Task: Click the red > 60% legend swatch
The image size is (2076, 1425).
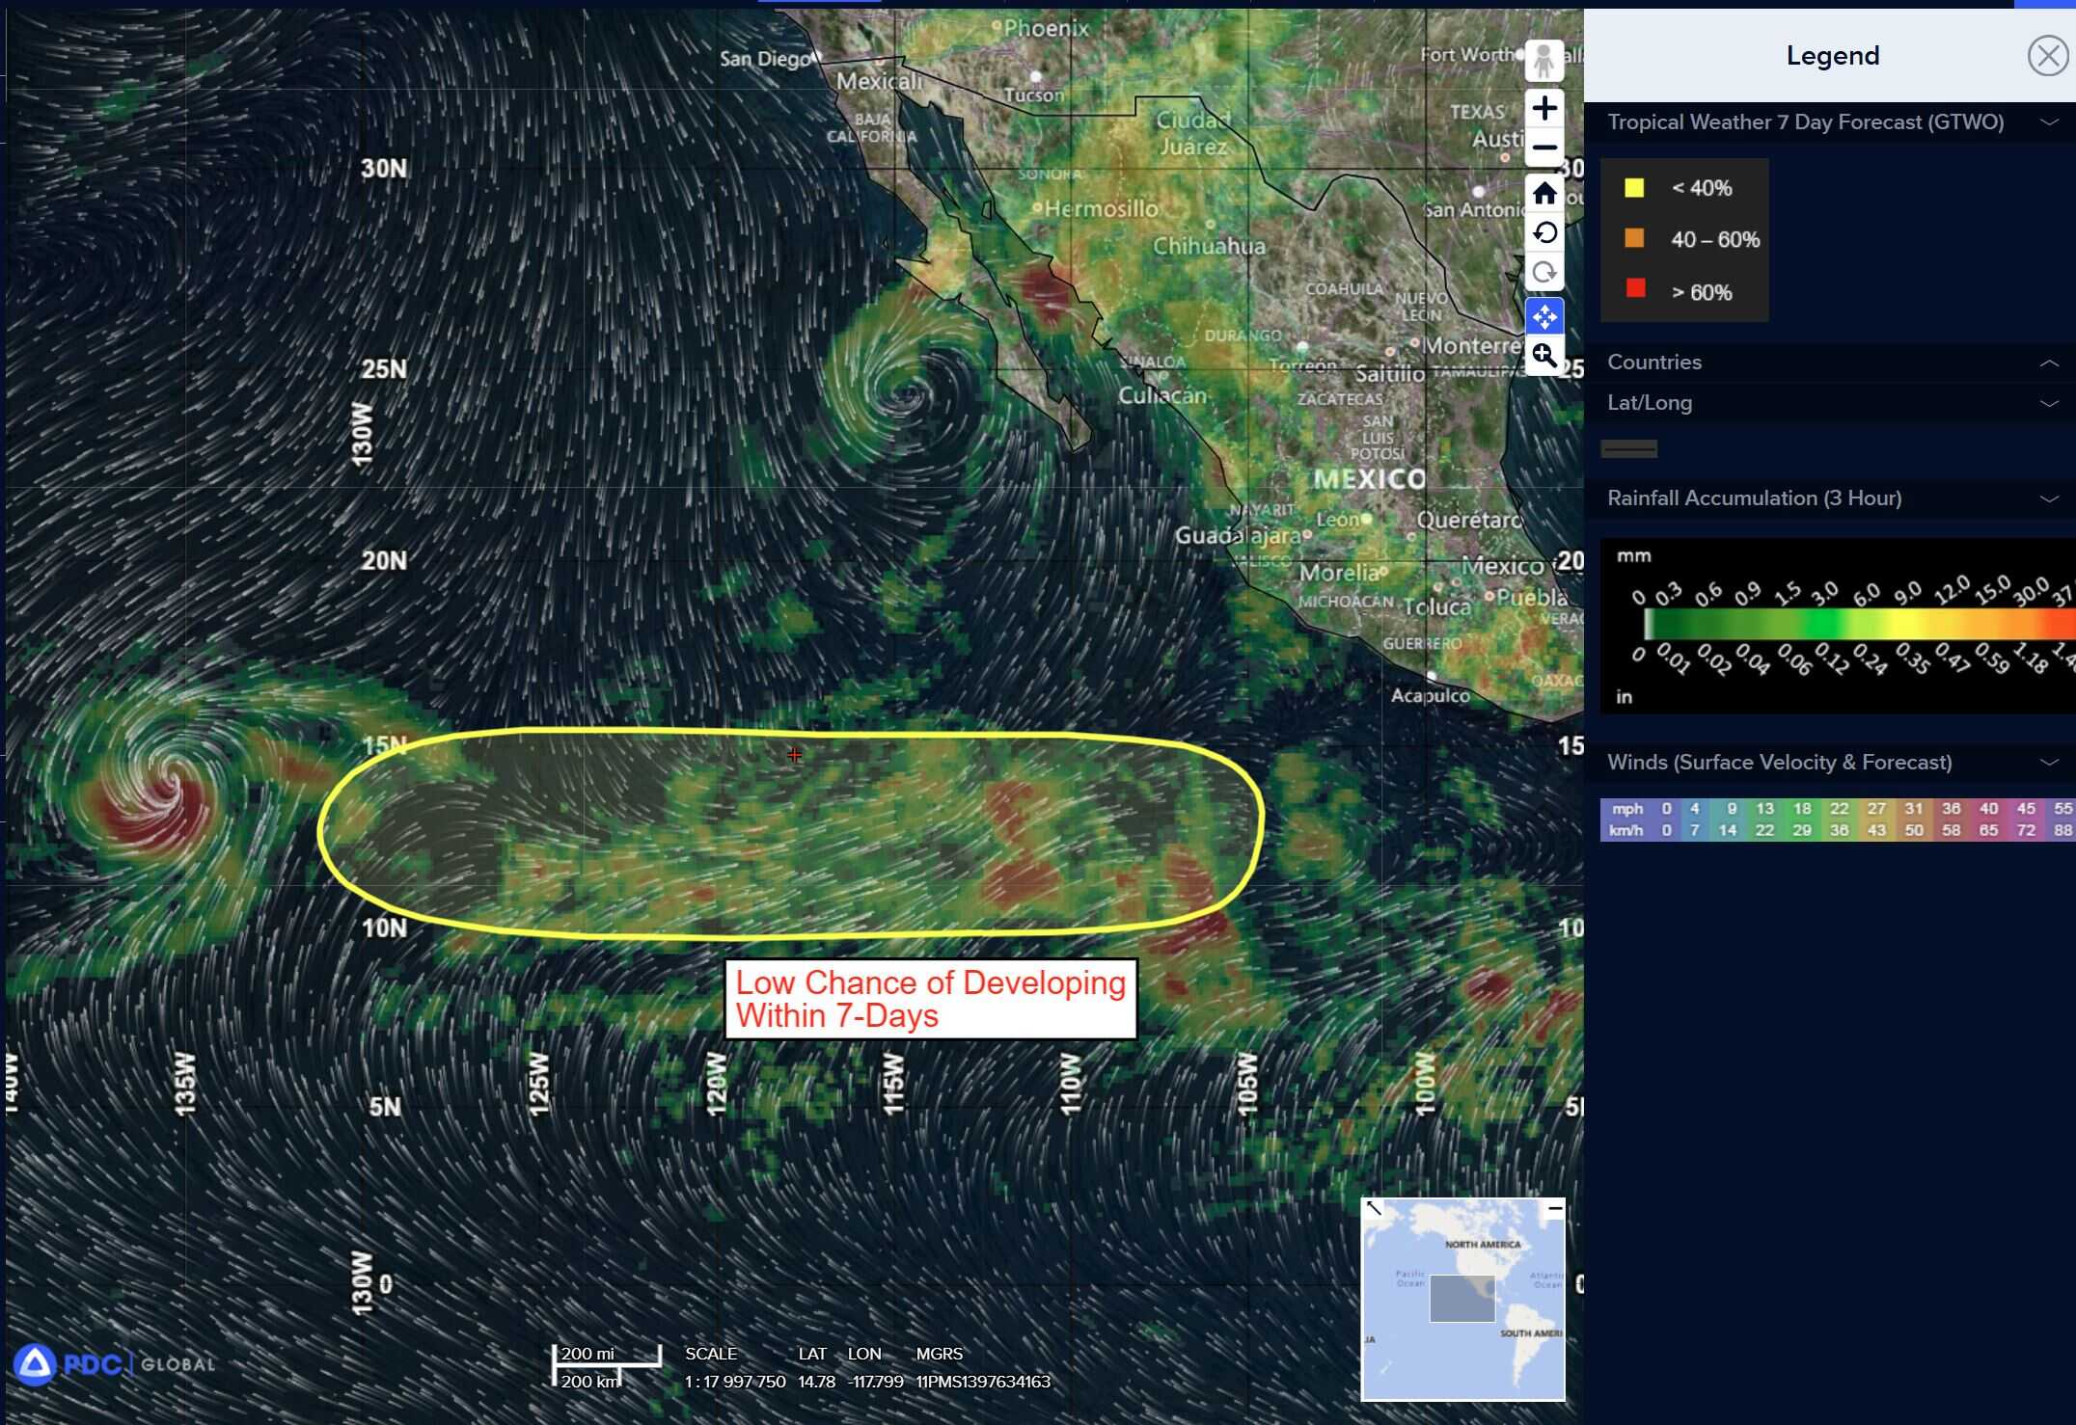Action: point(1635,288)
